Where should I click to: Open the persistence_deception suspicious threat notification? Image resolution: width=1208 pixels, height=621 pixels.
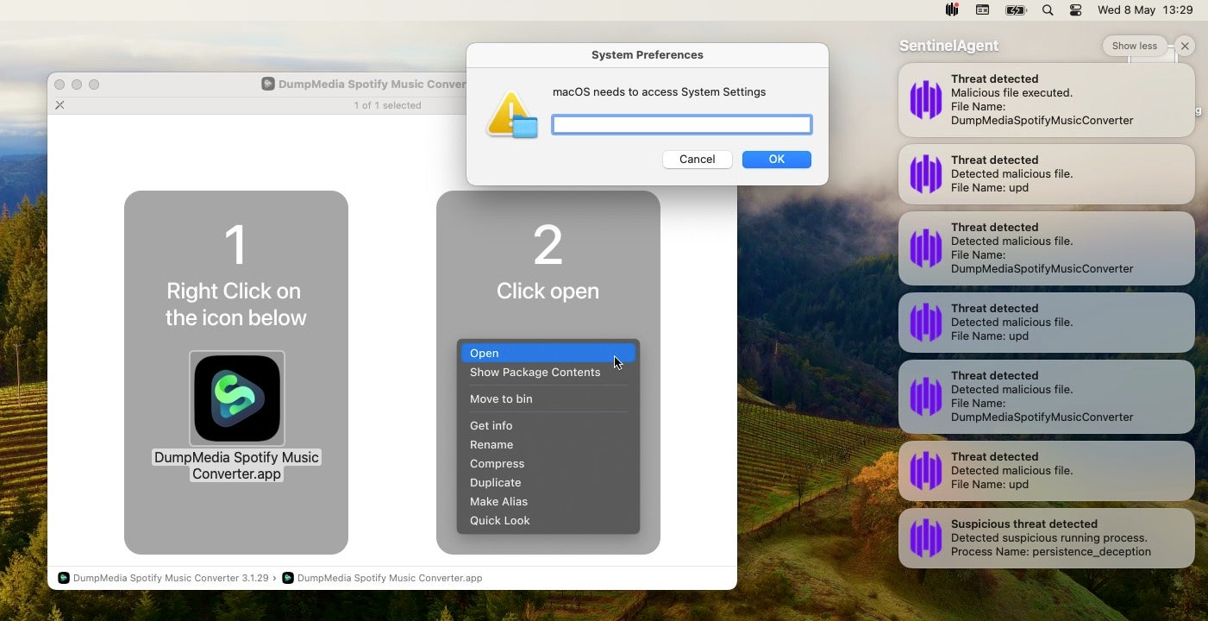(x=1046, y=538)
